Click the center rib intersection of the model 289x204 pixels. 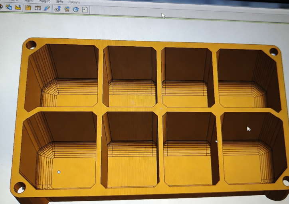pos(160,108)
